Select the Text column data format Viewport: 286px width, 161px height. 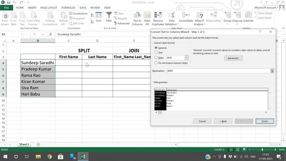pos(156,52)
